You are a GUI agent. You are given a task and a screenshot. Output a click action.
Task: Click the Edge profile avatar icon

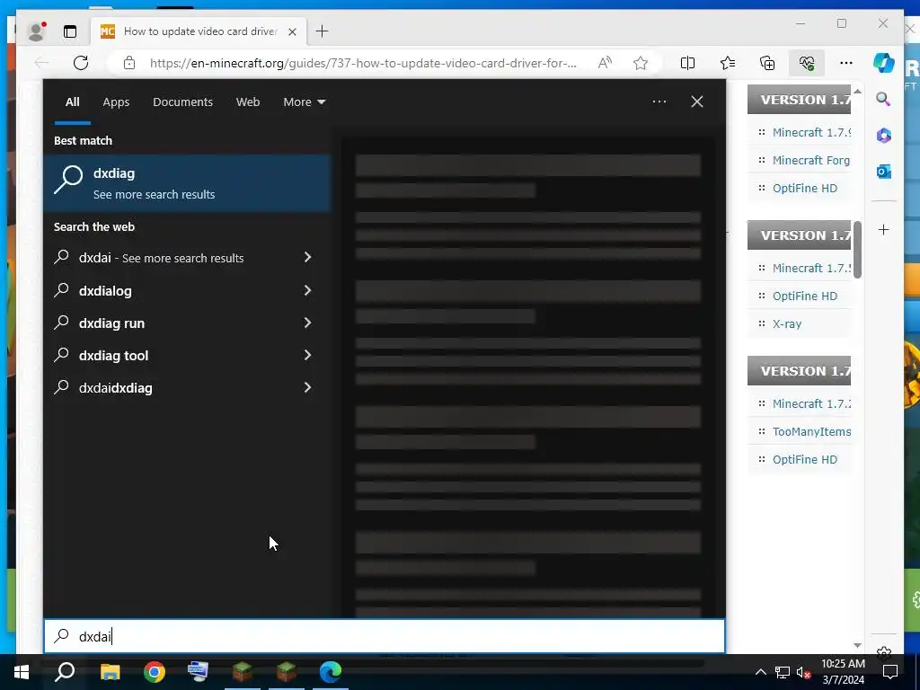pos(37,31)
